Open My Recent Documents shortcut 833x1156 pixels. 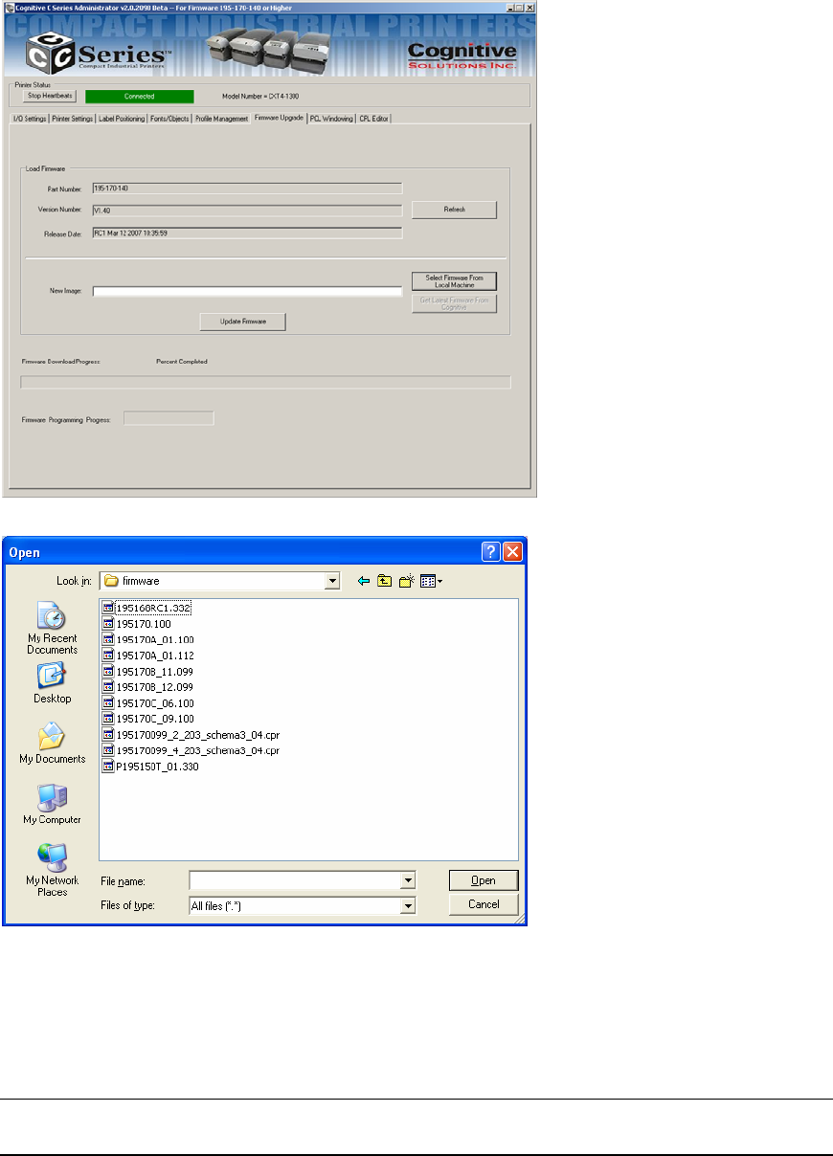52,629
